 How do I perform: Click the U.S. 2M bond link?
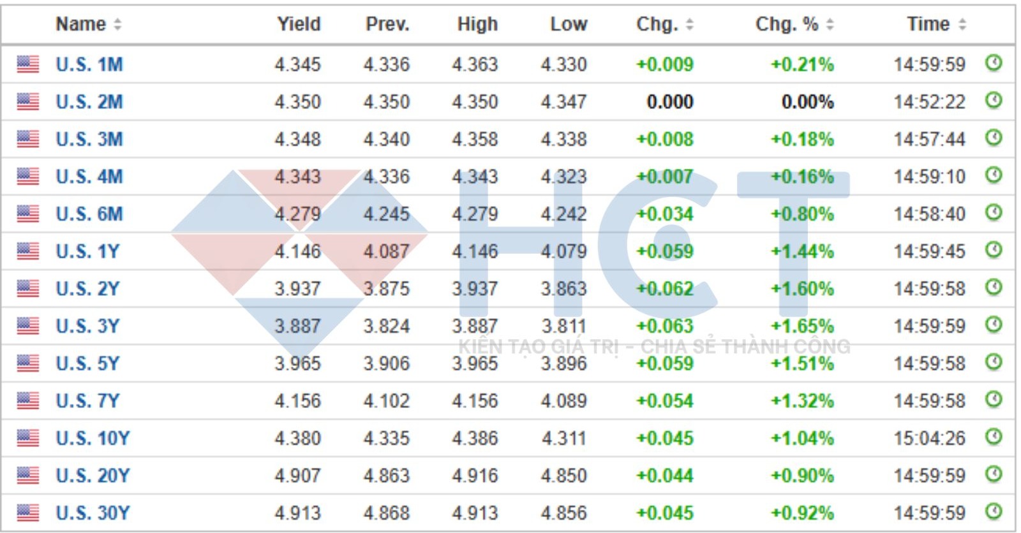coord(89,102)
